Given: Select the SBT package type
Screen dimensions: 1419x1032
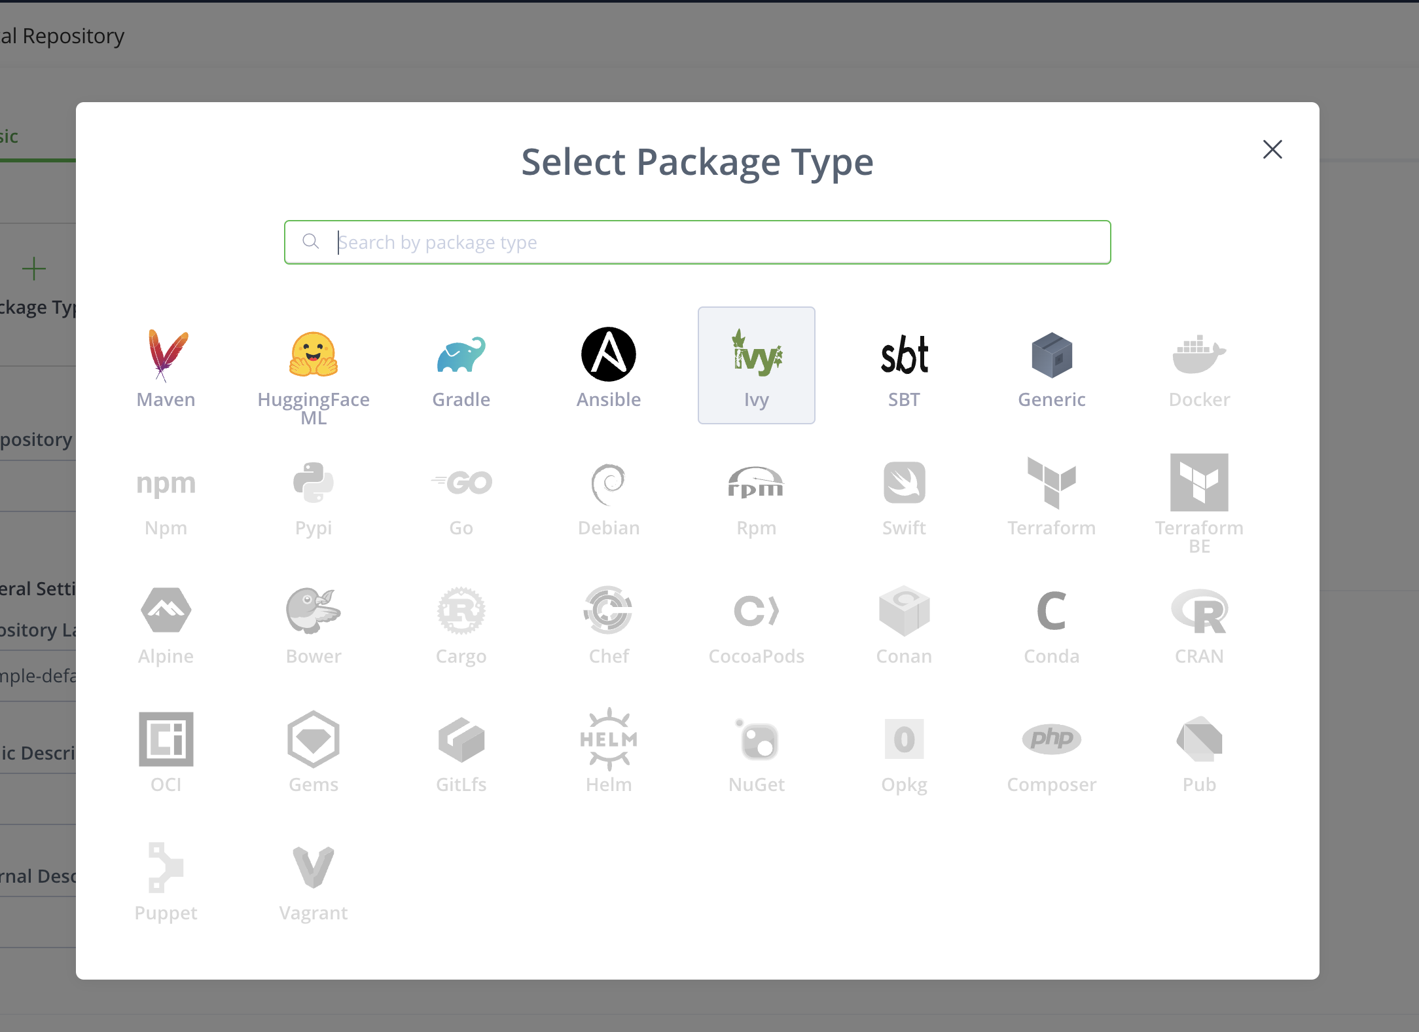Looking at the screenshot, I should pos(904,365).
